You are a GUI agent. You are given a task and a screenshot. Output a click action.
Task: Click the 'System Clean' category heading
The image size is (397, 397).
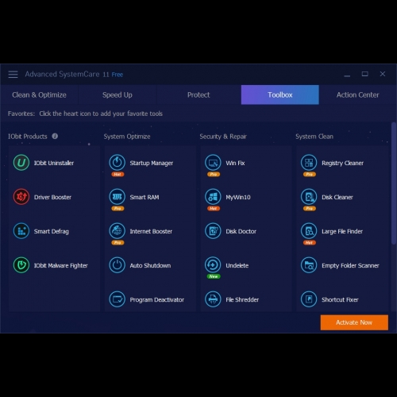[x=314, y=137]
